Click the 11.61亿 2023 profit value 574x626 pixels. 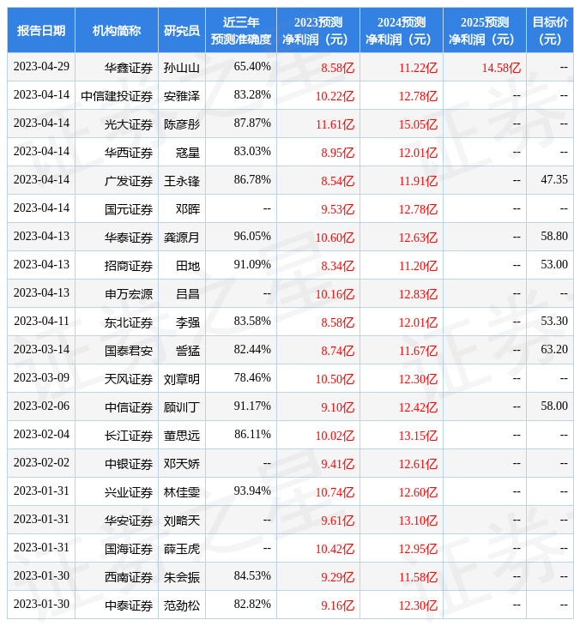click(335, 124)
